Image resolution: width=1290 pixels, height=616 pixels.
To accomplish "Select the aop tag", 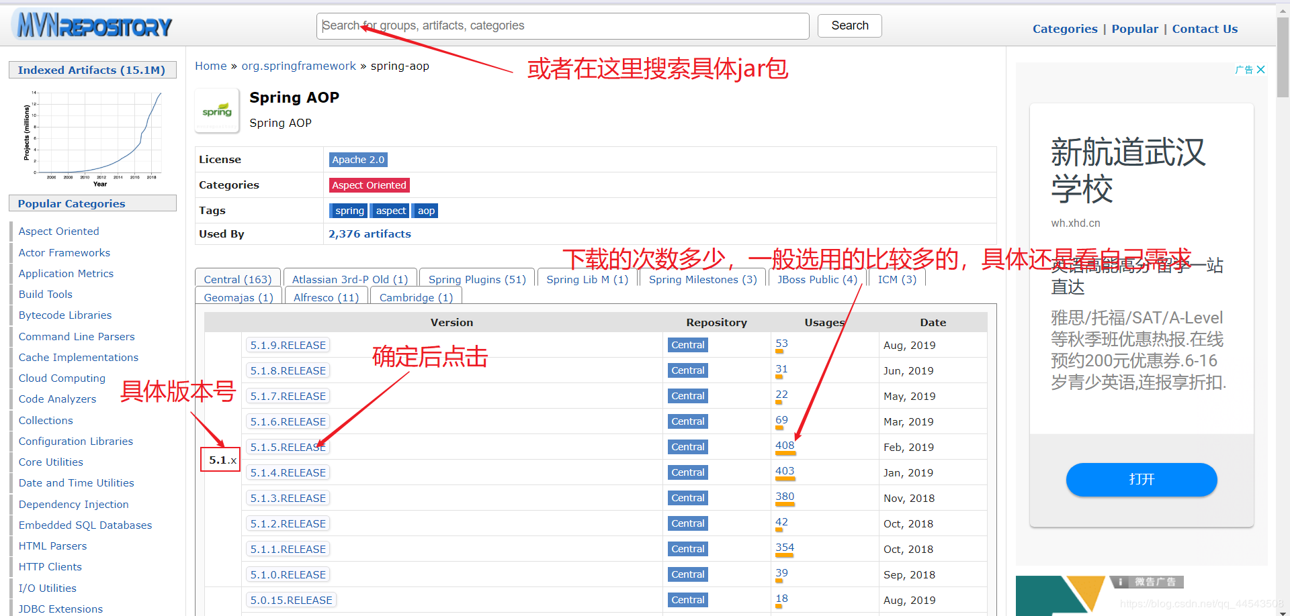I will [426, 211].
